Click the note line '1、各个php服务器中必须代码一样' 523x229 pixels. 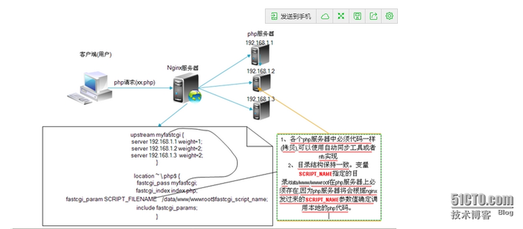pyautogui.click(x=329, y=139)
